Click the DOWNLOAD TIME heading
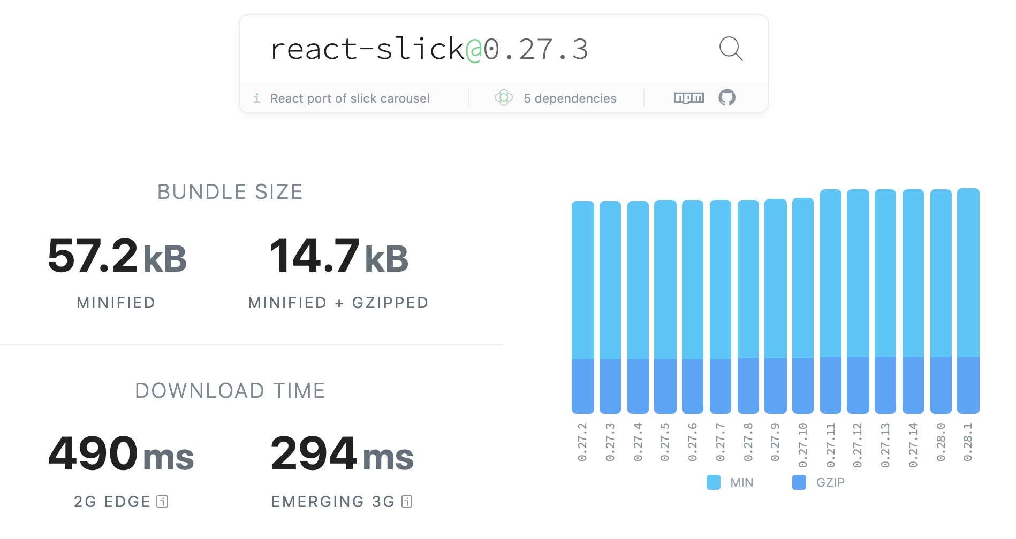This screenshot has width=1016, height=539. [x=230, y=391]
